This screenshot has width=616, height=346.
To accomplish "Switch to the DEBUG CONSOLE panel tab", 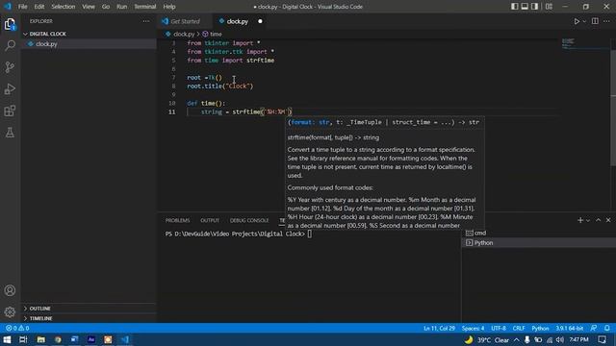I will tap(249, 220).
